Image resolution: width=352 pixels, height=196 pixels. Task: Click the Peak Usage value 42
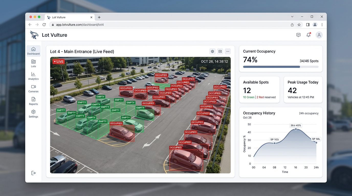point(292,90)
